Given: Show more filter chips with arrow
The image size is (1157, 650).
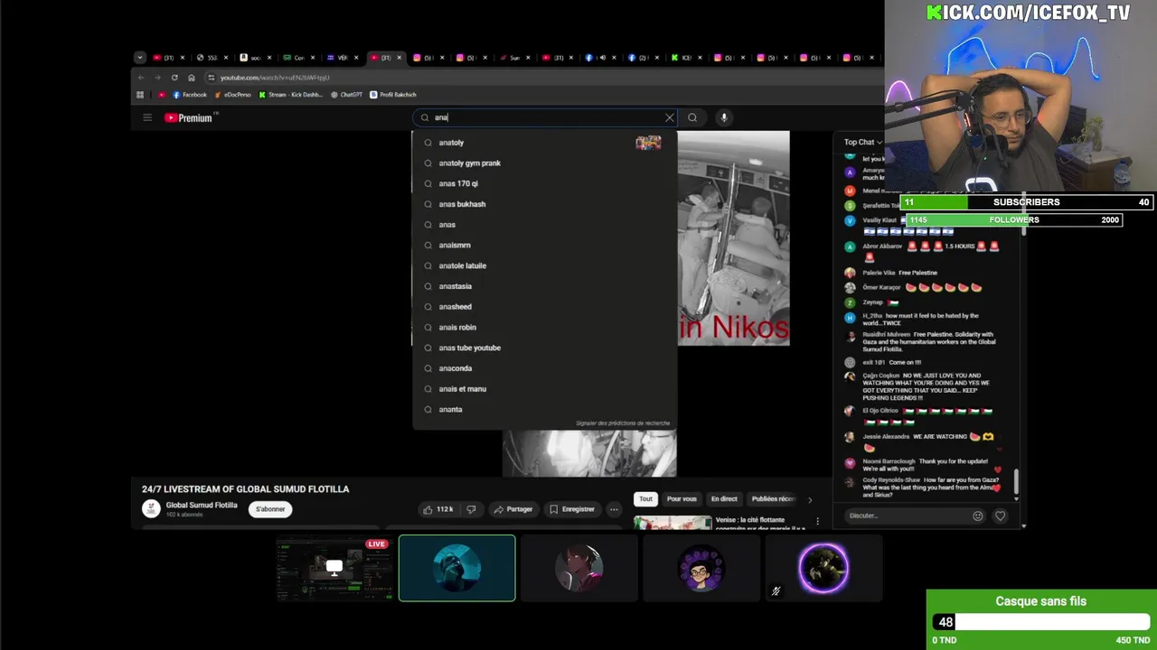Looking at the screenshot, I should 809,499.
